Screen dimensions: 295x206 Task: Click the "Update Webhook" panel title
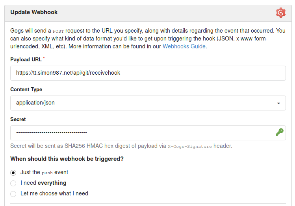pyautogui.click(x=34, y=12)
